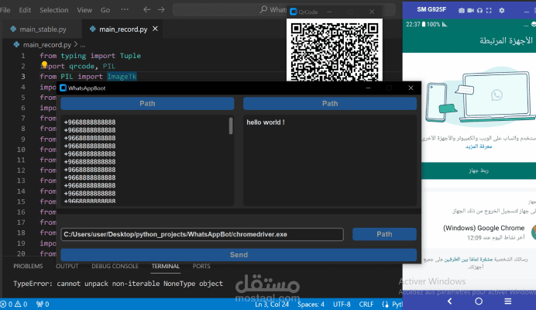536x310 pixels.
Task: Open the PORTS panel tab
Action: click(201, 266)
